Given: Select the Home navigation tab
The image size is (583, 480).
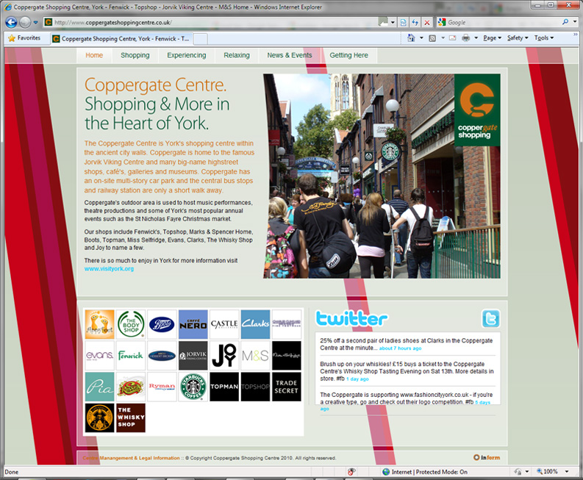Looking at the screenshot, I should point(94,55).
